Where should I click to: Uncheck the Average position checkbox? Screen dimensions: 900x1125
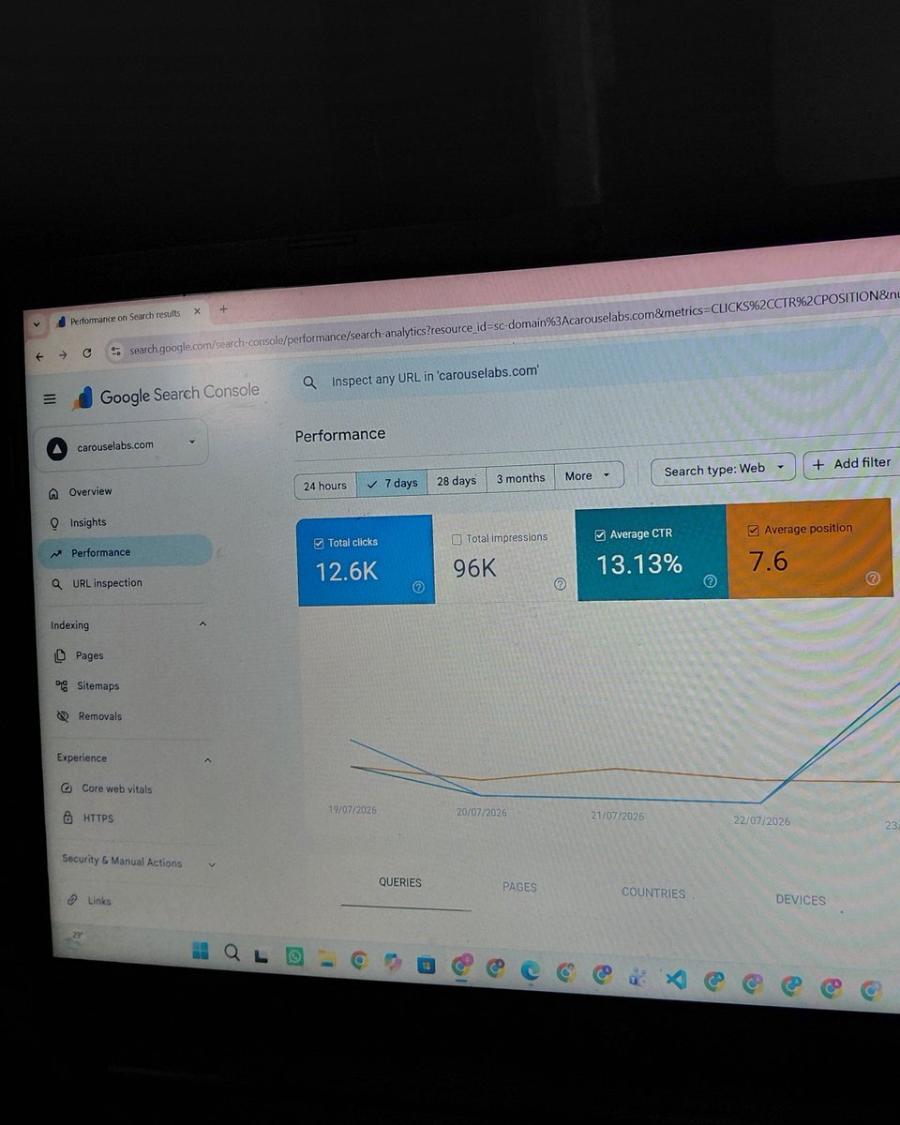pyautogui.click(x=753, y=531)
